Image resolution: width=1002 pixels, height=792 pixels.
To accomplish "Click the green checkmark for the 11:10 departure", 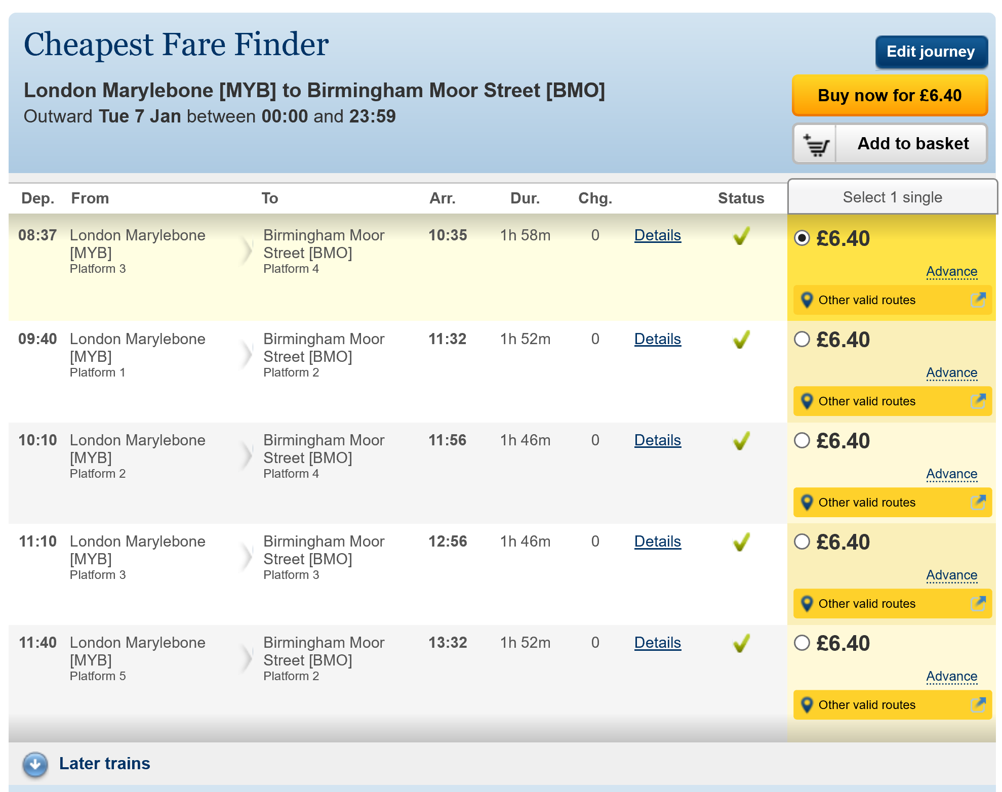I will point(740,541).
